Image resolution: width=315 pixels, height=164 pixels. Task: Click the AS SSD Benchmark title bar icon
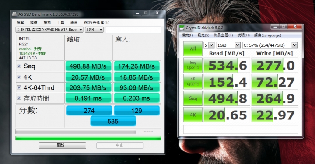click(x=14, y=14)
